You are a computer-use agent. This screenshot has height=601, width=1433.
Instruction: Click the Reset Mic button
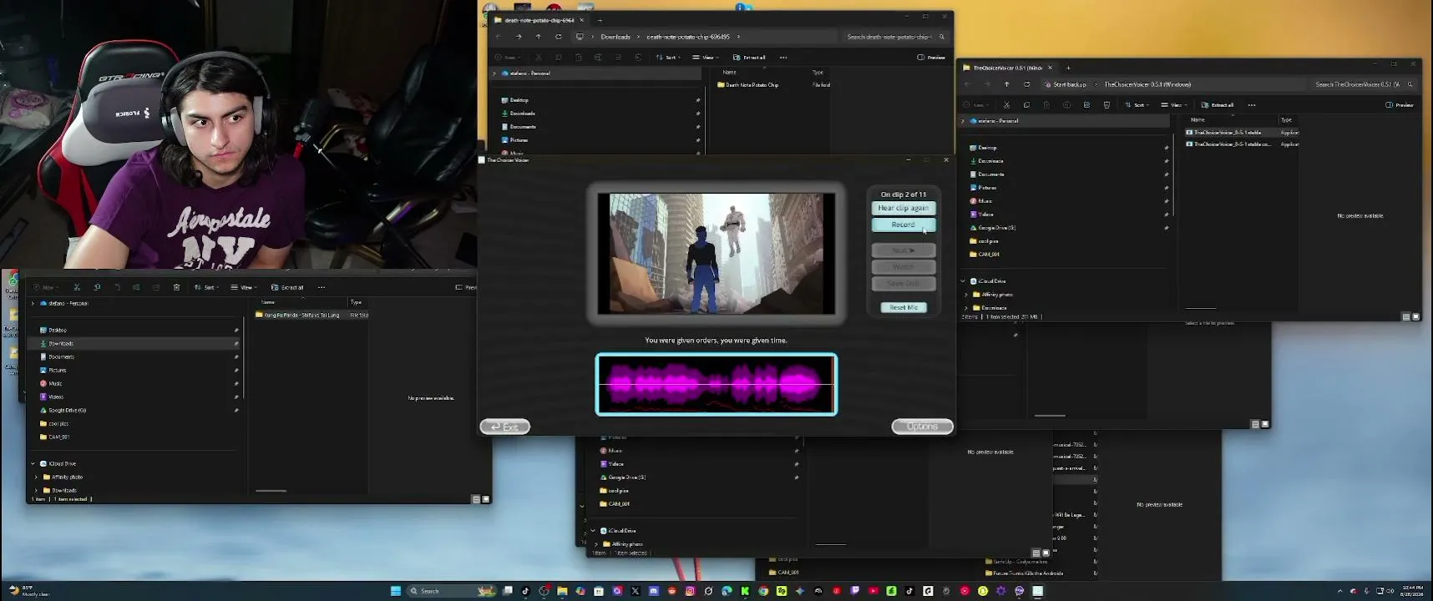coord(904,307)
